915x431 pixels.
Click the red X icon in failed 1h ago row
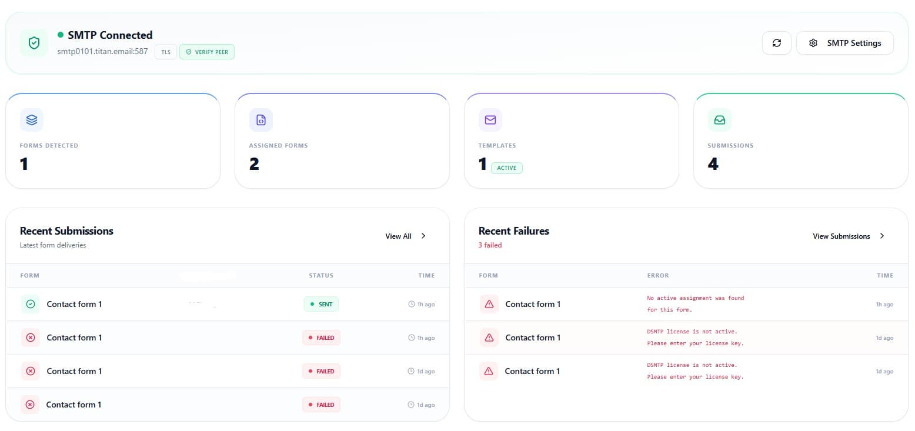[x=31, y=338]
